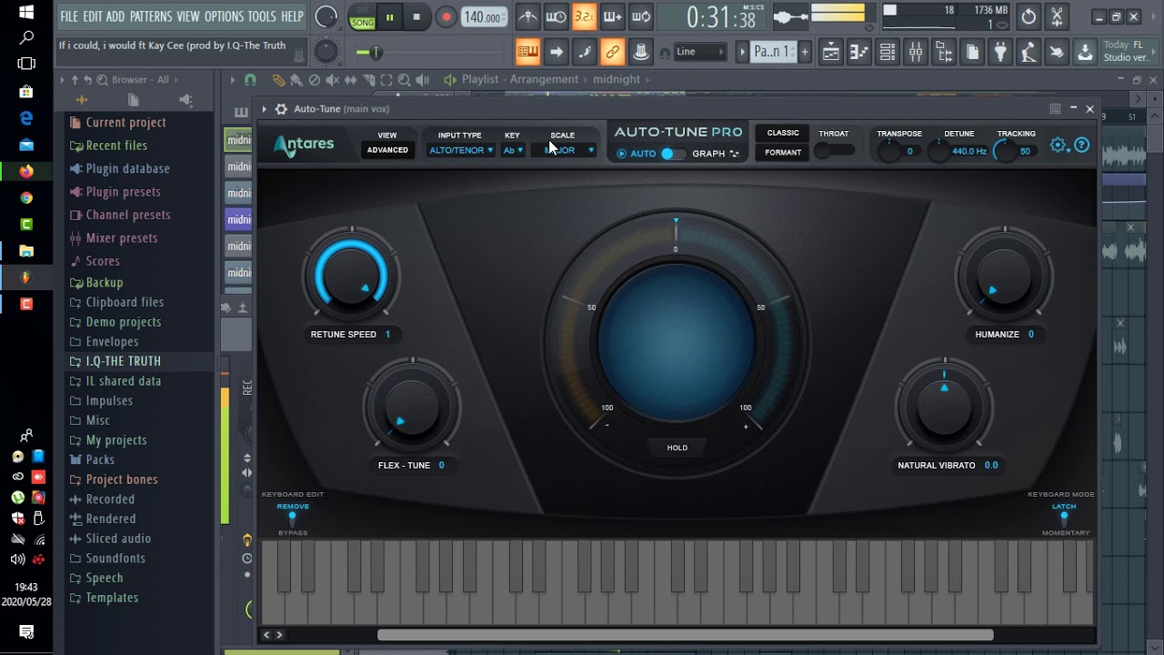Viewport: 1164px width, 655px height.
Task: Open Auto-Tune settings gear icon
Action: click(x=1058, y=145)
